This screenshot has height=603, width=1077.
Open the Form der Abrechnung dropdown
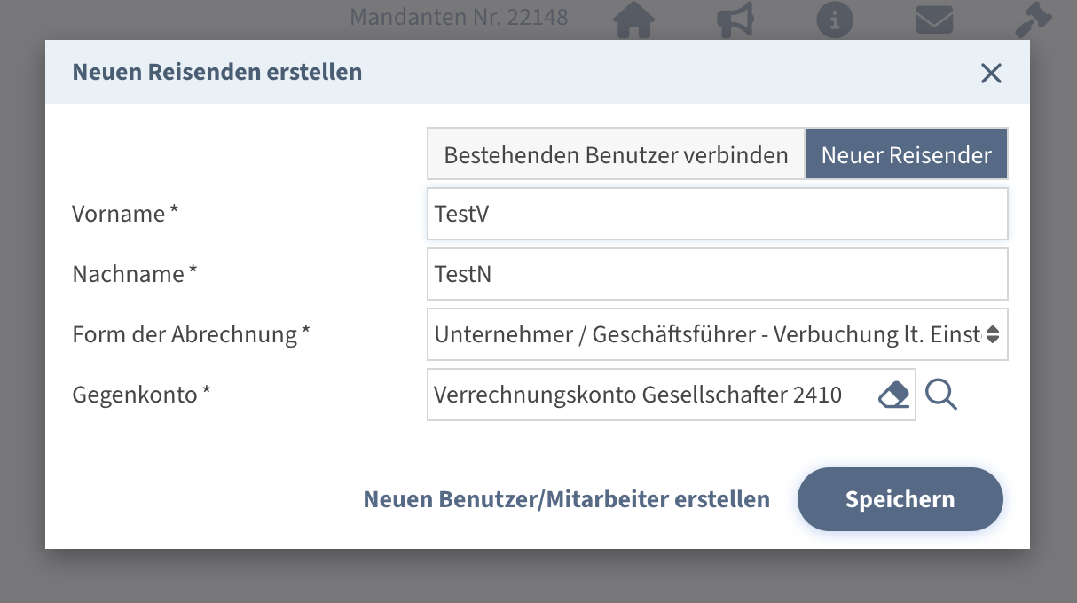717,334
